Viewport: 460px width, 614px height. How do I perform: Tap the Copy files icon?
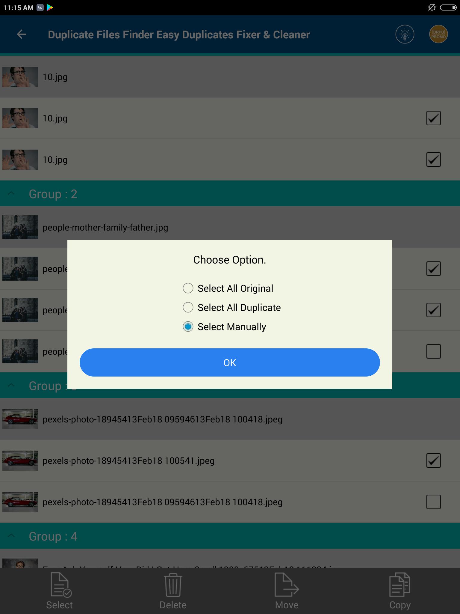(400, 591)
